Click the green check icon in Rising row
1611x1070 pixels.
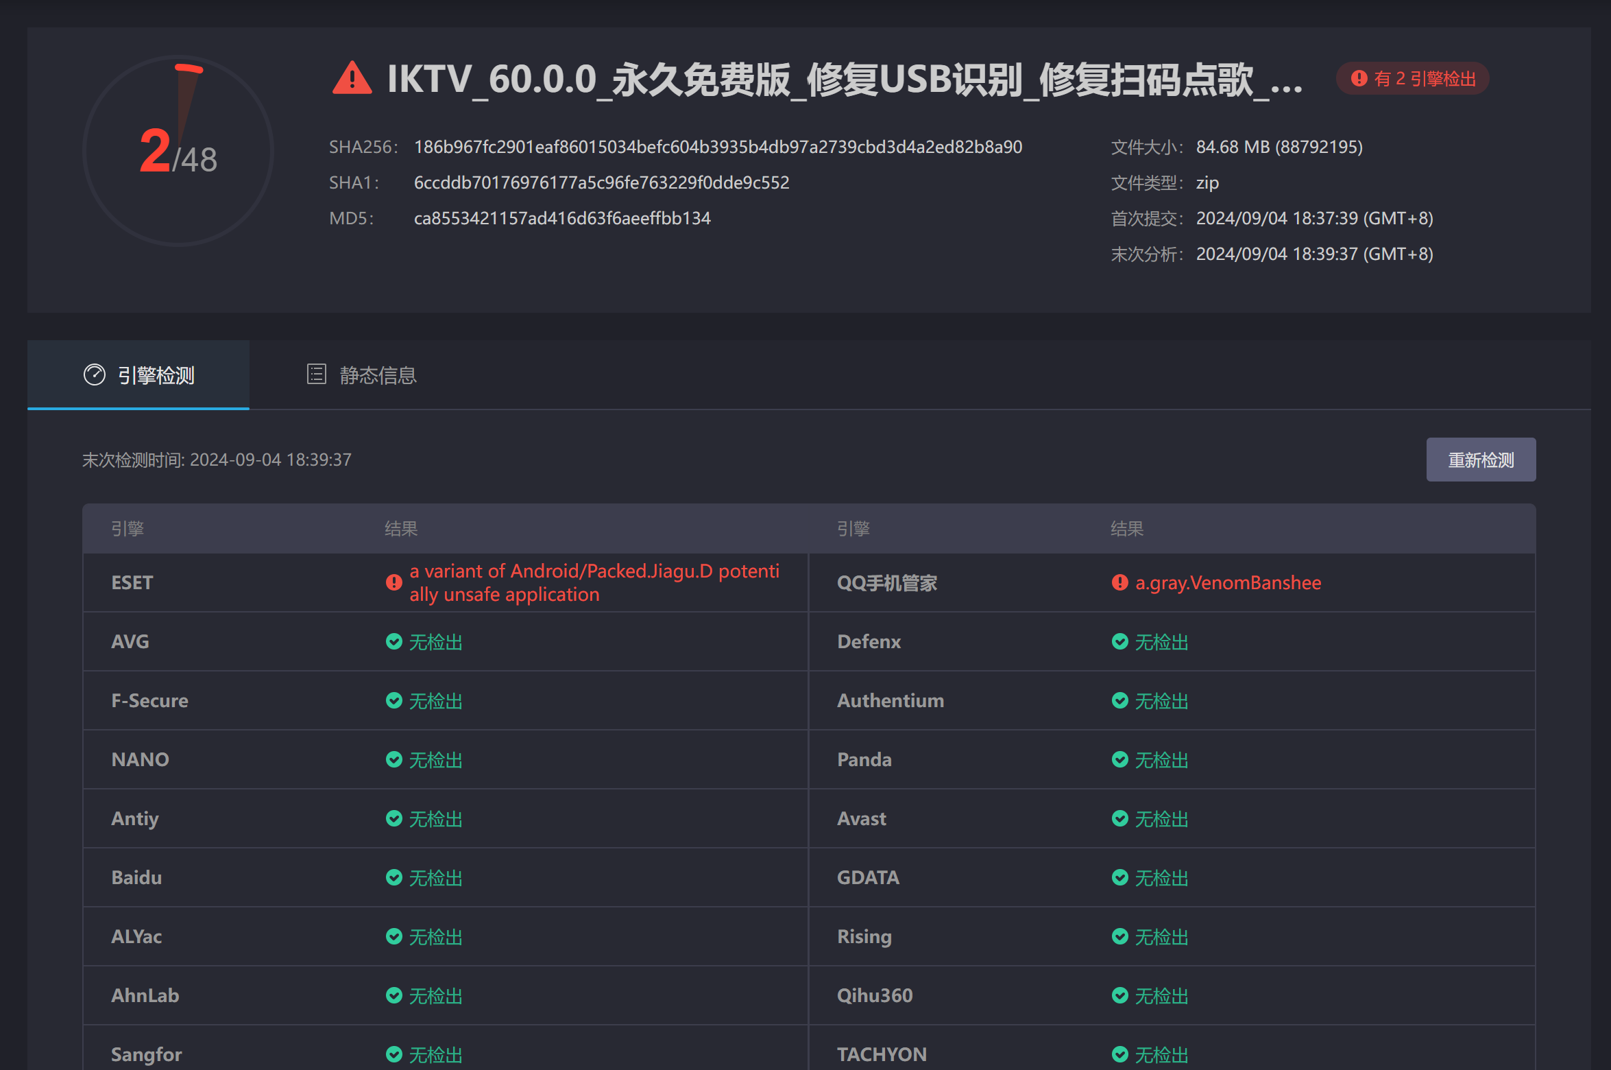pos(1119,936)
